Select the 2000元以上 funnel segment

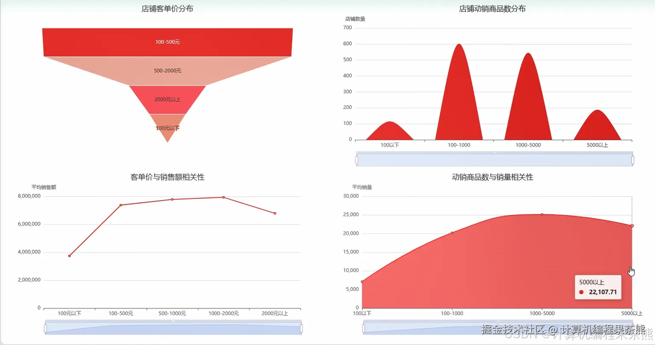167,100
